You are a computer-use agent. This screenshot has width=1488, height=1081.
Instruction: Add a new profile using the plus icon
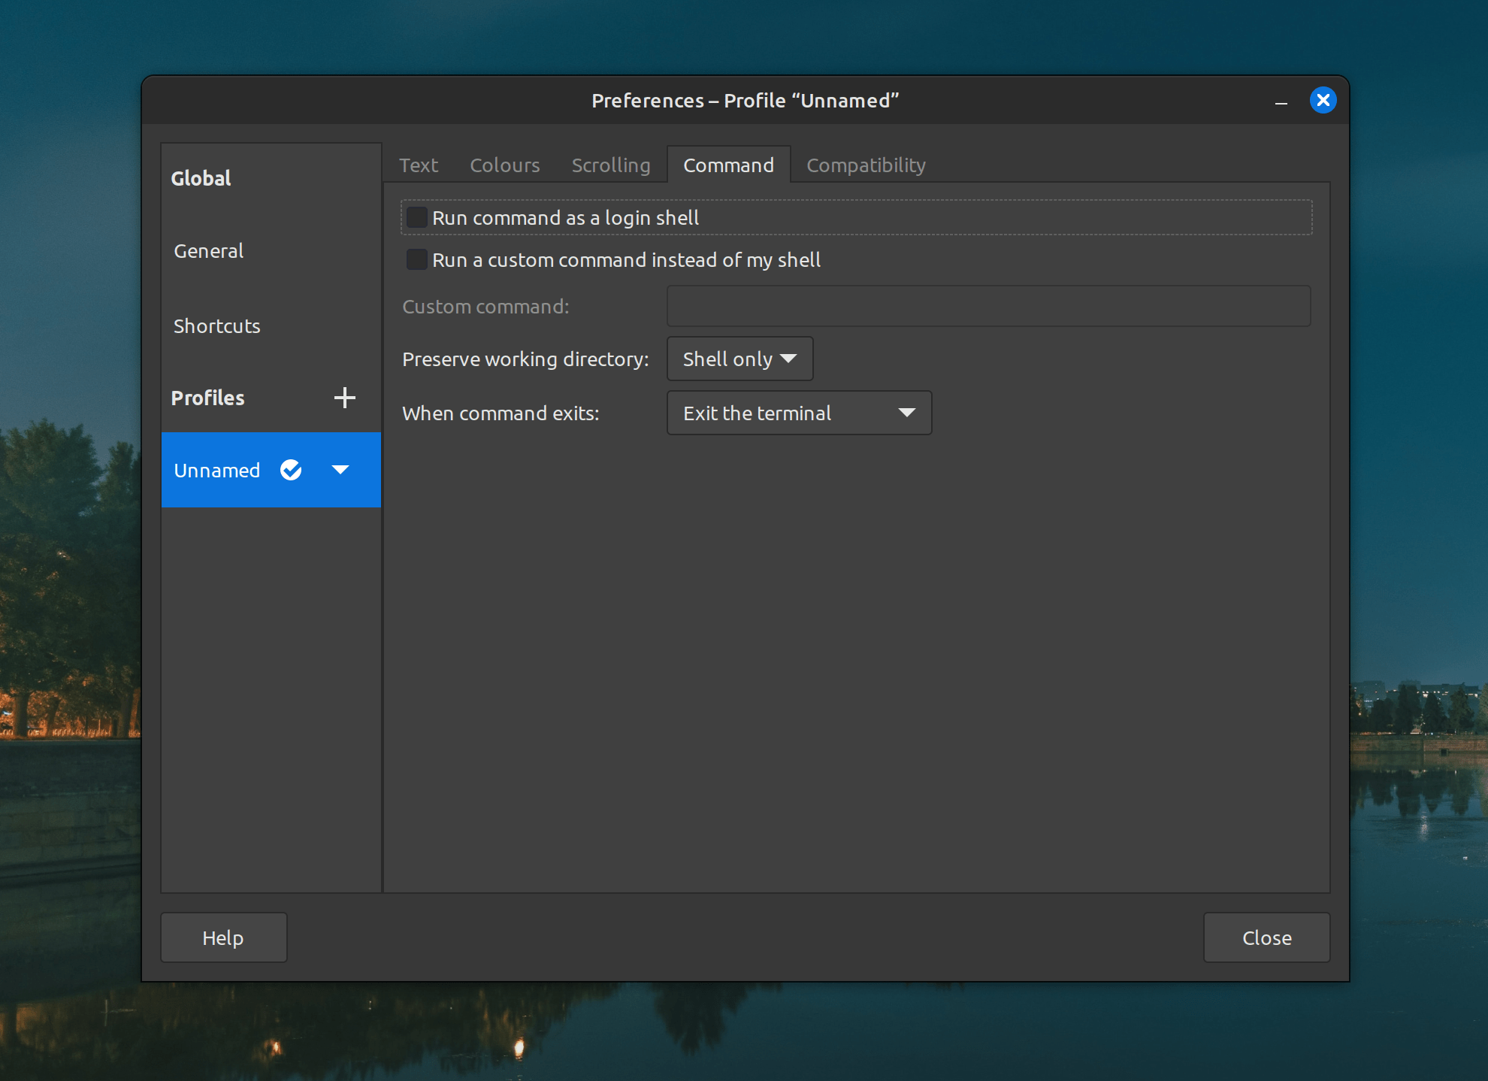coord(344,398)
